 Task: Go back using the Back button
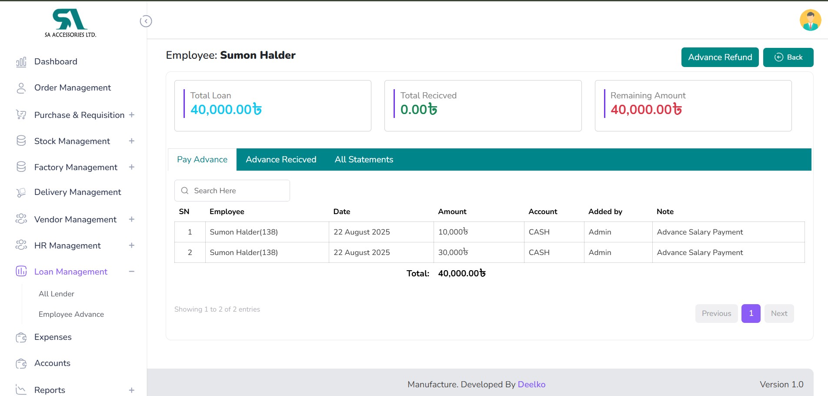[788, 57]
